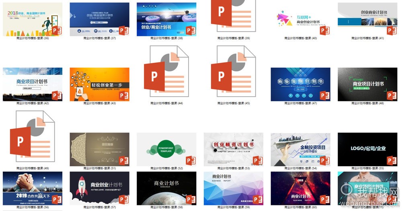Click file name 商业计划书模板-壹课 (55)

(367, 168)
